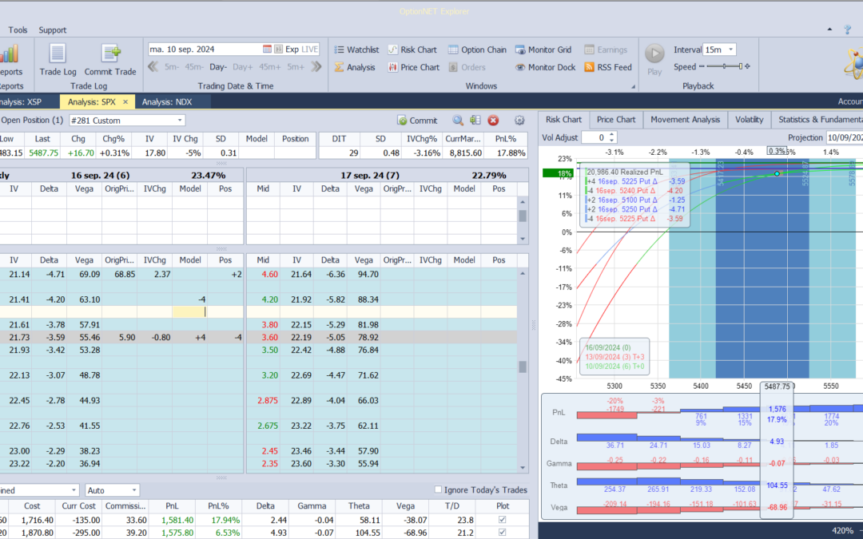This screenshot has height=539, width=863.
Task: Adjust the playback Speed slider
Action: (724, 66)
